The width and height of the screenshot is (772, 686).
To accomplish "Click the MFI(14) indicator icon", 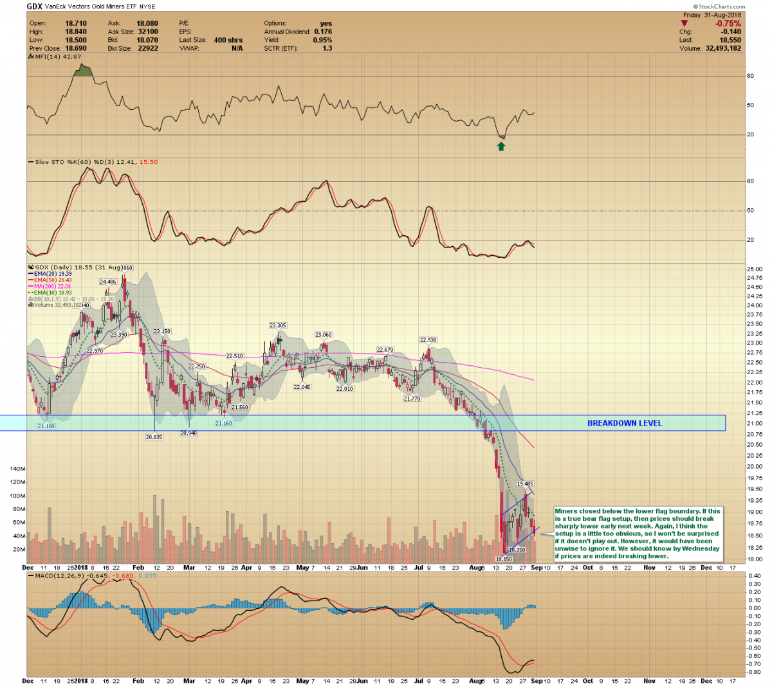I will (x=30, y=57).
